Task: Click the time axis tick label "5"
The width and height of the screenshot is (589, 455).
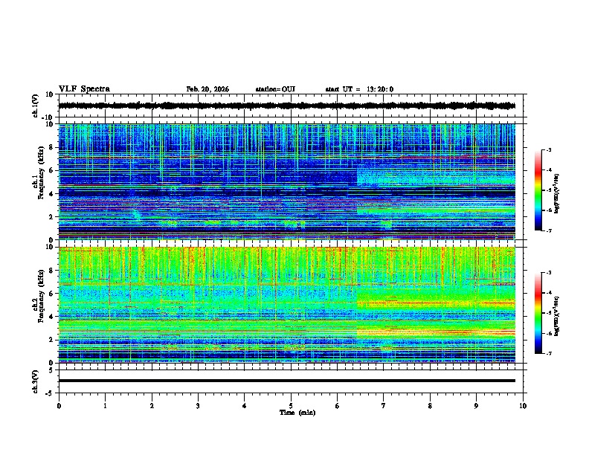Action: pos(291,406)
